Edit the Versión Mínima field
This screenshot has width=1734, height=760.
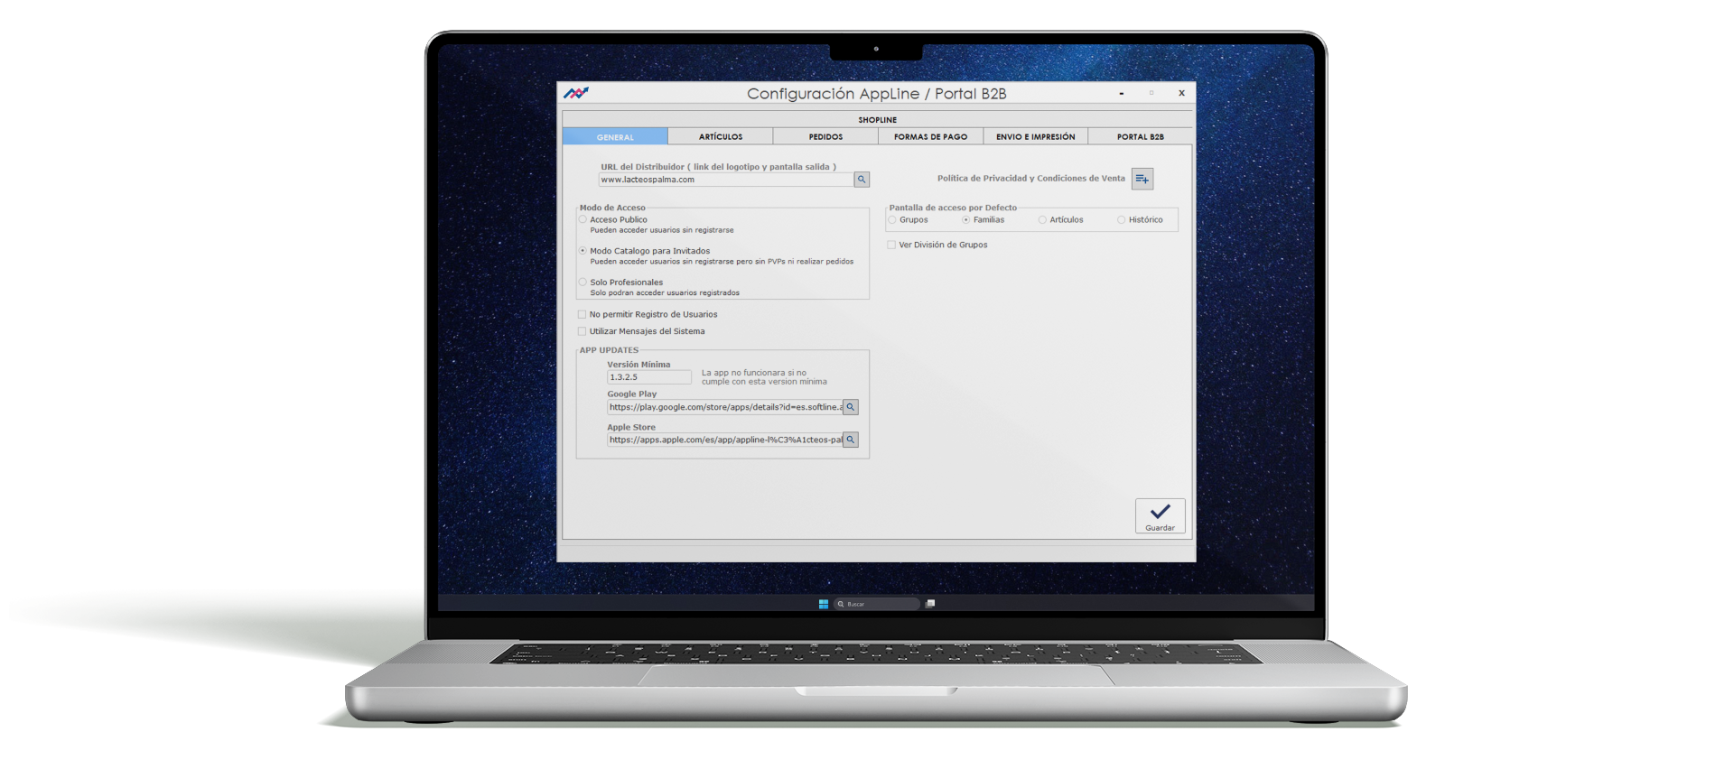click(x=649, y=377)
